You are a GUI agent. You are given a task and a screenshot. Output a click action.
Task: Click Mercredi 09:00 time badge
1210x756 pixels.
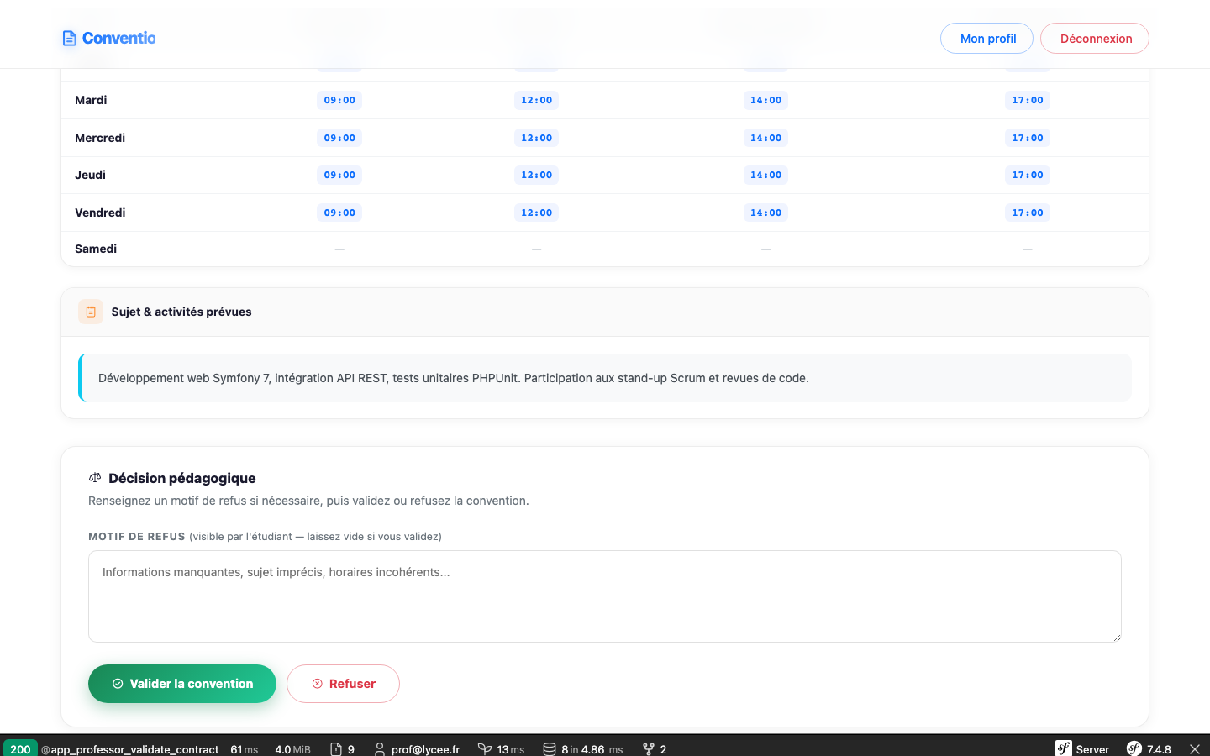[x=339, y=138]
